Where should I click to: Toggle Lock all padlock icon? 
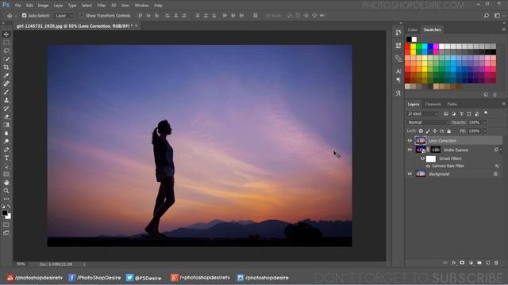448,131
